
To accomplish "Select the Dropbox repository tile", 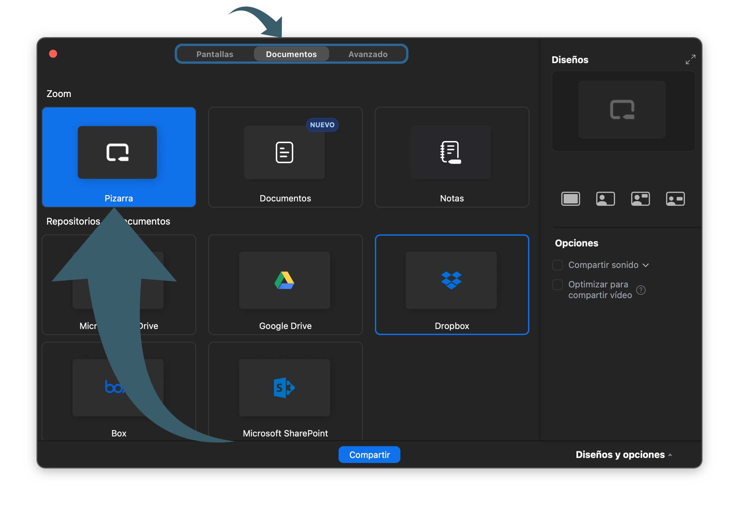I will pos(452,284).
